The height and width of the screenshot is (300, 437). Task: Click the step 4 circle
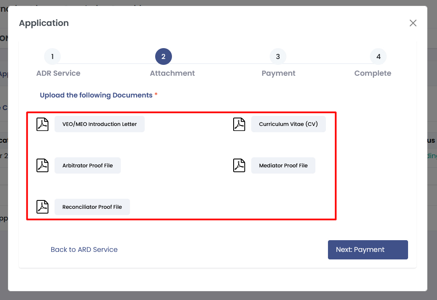(378, 56)
